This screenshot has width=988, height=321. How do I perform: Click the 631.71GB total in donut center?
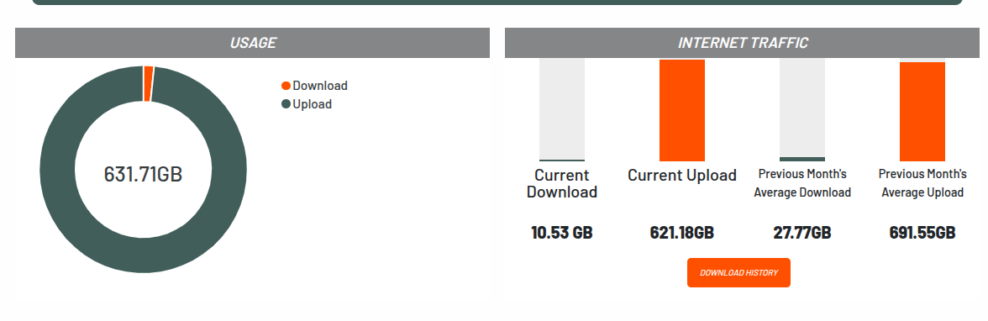pos(143,173)
